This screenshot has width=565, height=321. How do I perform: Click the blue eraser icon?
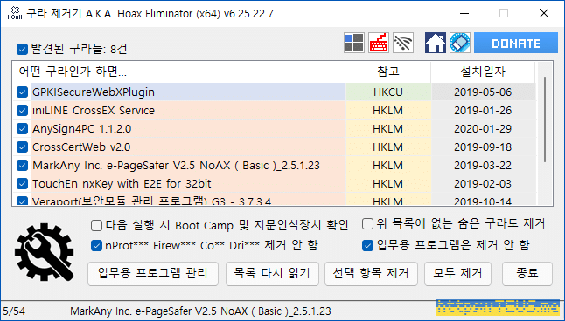coord(460,43)
